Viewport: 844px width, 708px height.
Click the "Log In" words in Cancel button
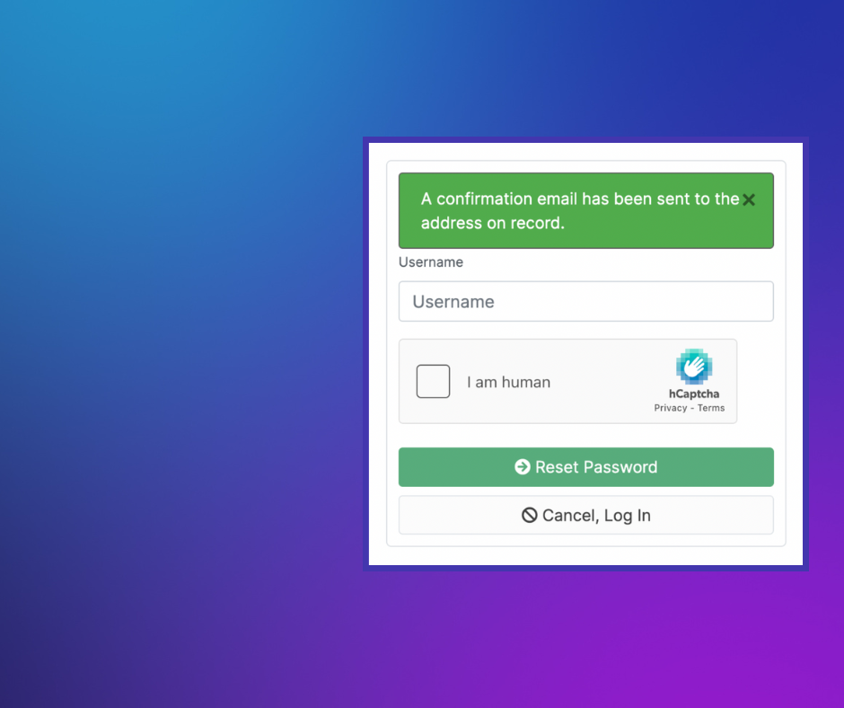[627, 516]
